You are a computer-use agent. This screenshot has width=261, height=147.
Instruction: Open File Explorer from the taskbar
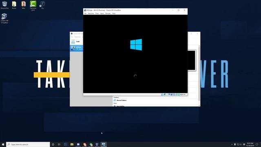pos(72,144)
